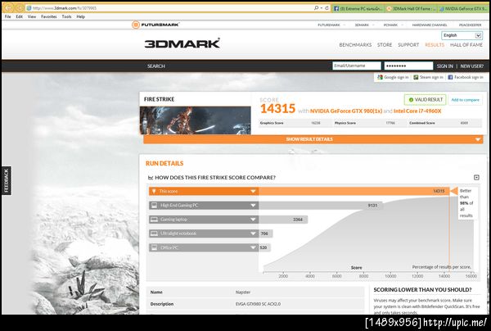Expand the This score dropdown arrow
491x331 pixels.
coord(253,191)
